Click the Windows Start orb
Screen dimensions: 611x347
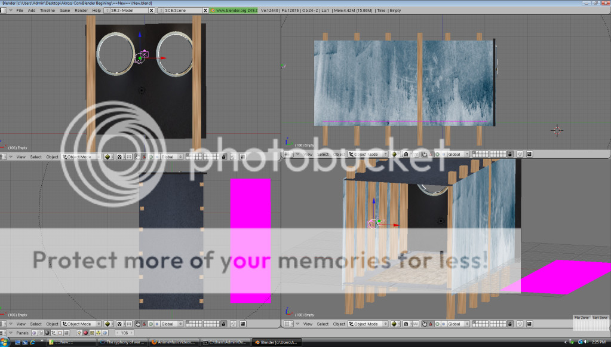point(4,342)
